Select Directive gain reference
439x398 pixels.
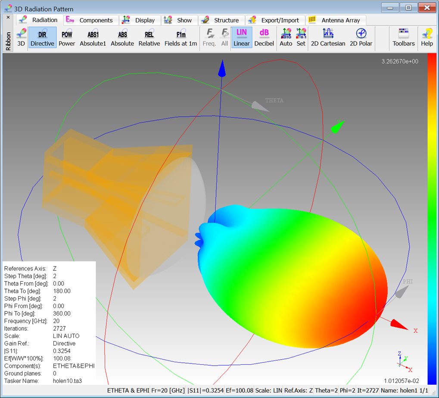click(x=42, y=38)
